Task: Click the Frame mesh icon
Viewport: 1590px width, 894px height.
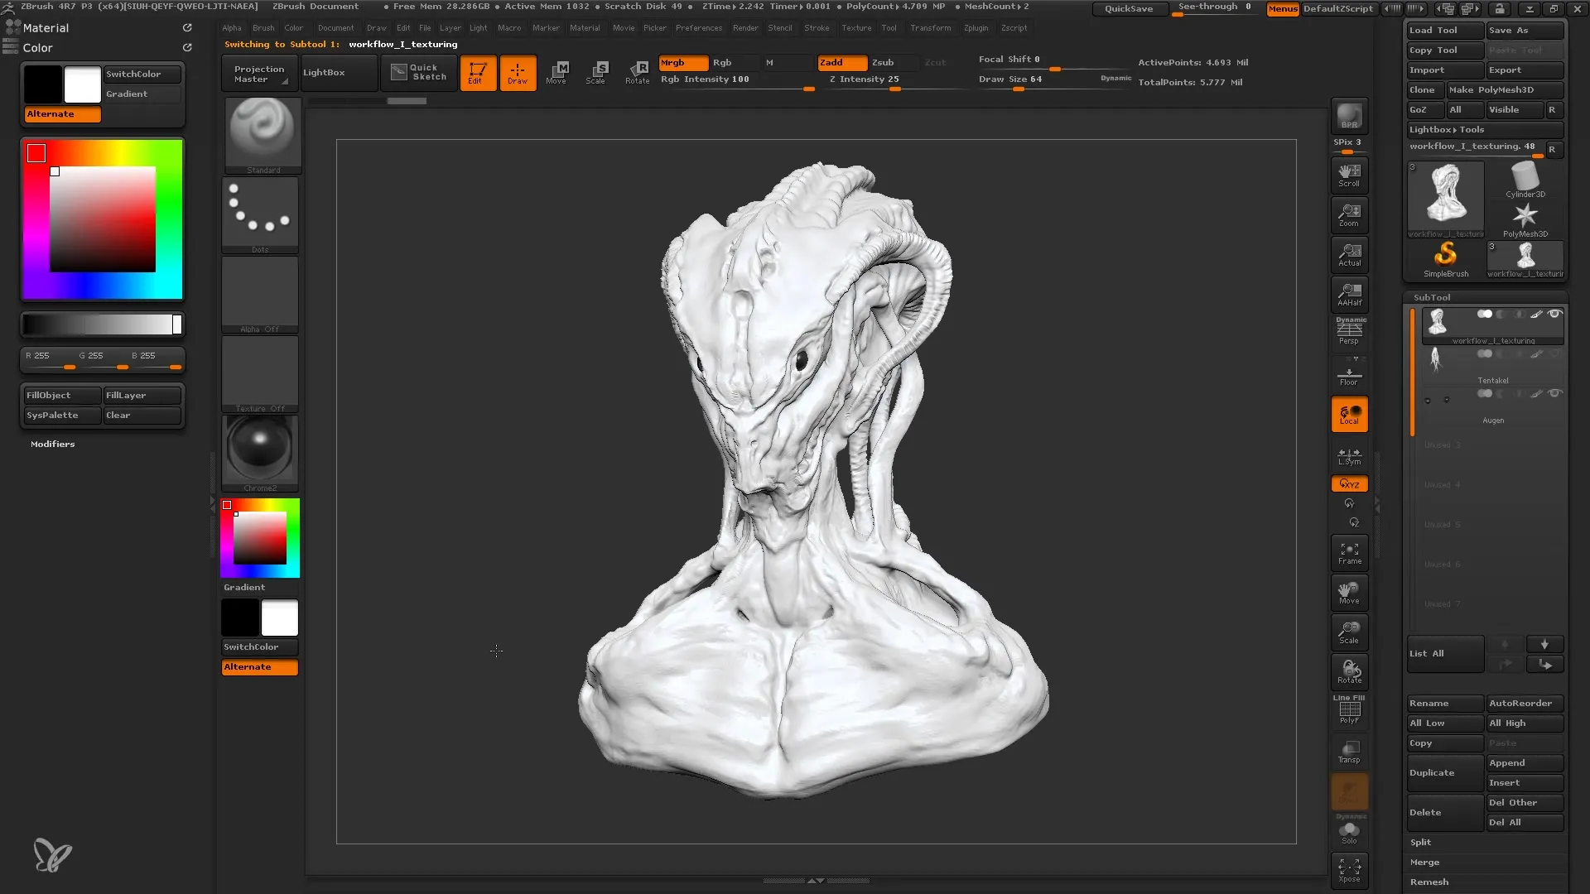Action: [1349, 553]
